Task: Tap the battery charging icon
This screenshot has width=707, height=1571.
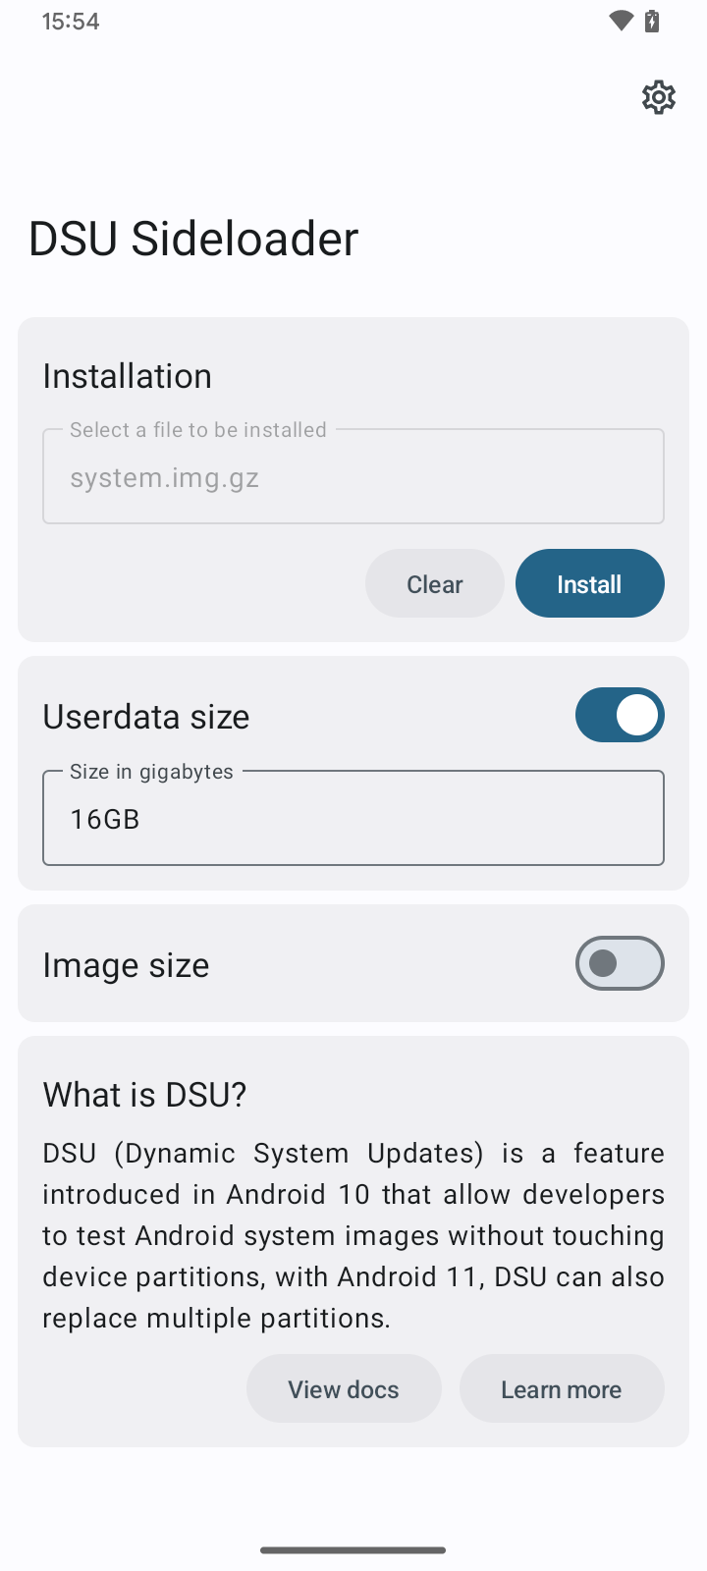Action: point(652,21)
